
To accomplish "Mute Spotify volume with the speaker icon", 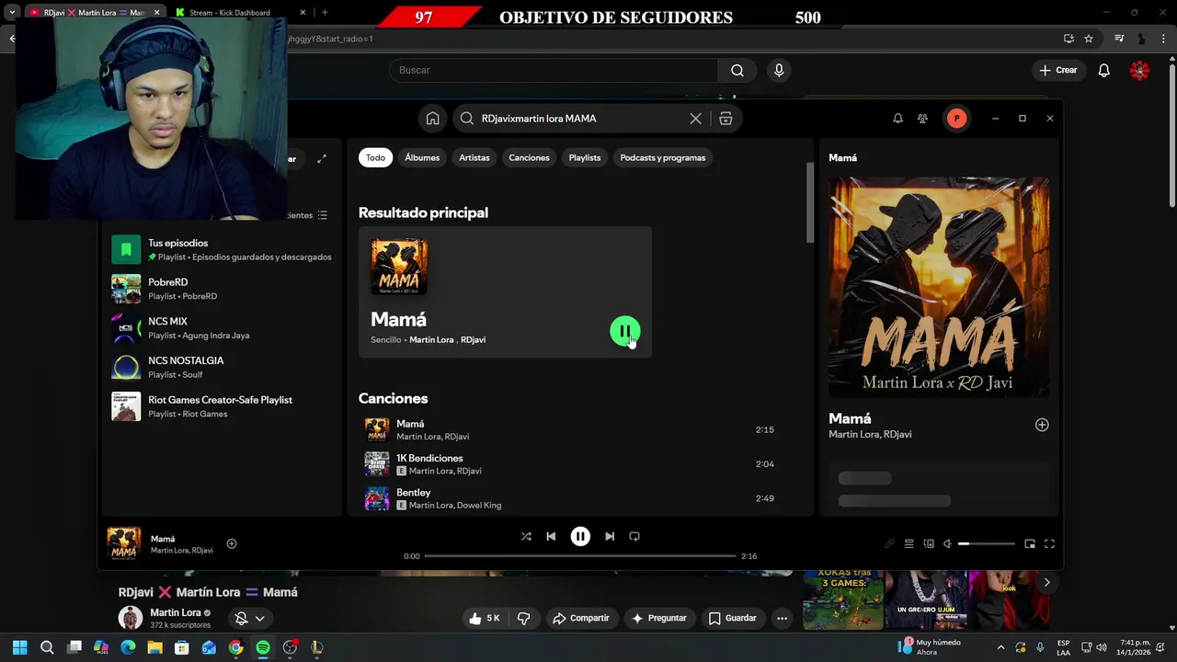I will pos(948,543).
